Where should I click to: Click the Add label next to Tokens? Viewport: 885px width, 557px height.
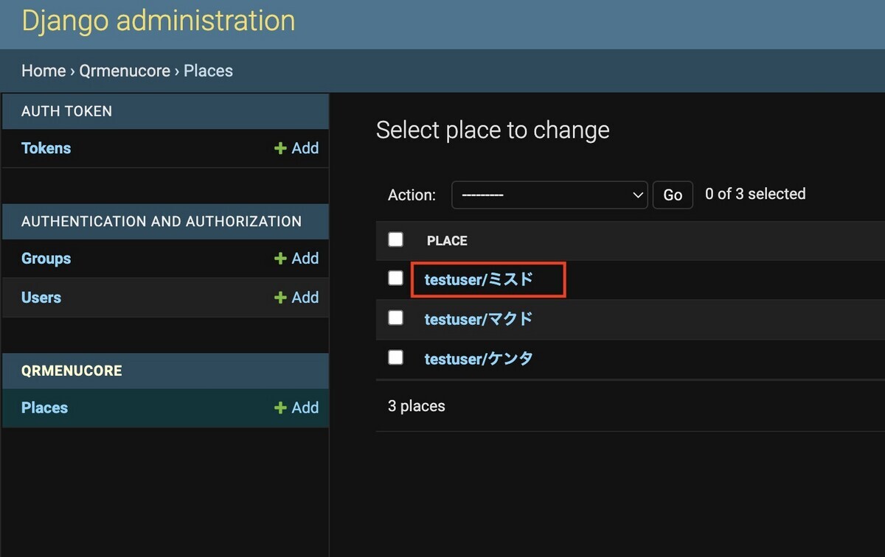click(x=305, y=148)
